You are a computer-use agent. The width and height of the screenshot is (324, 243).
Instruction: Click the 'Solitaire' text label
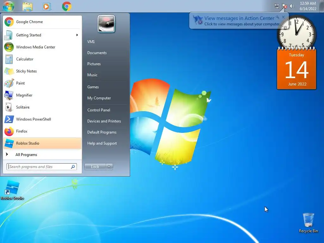(23, 107)
